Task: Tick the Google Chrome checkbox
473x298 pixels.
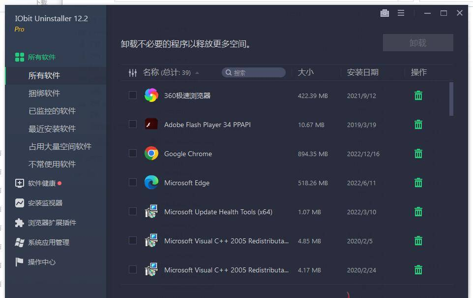Action: (x=133, y=153)
